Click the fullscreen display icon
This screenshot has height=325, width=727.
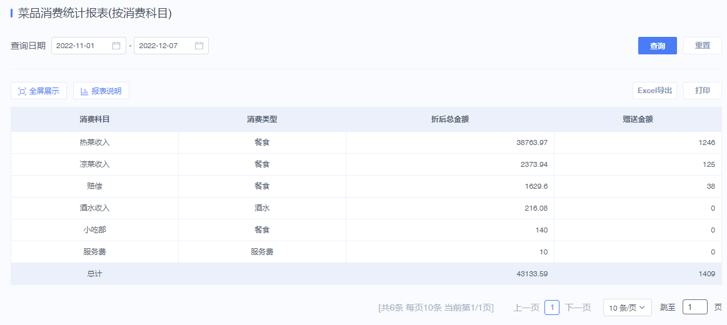pos(22,91)
